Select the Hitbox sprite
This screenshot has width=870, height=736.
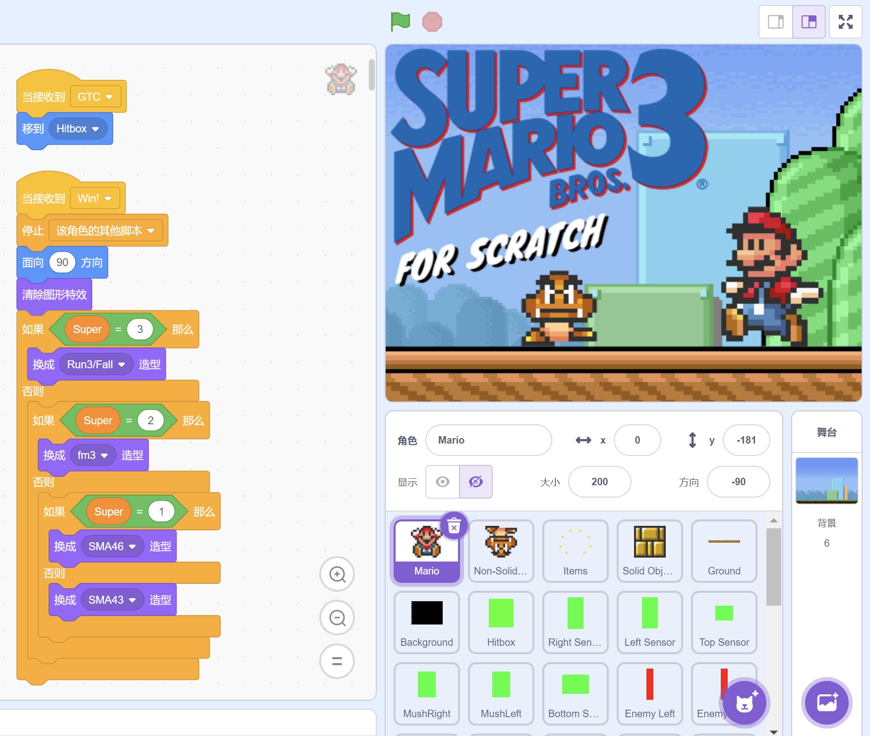click(501, 622)
